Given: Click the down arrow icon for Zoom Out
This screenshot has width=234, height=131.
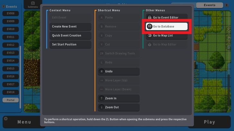Looking at the screenshot, I should click(x=102, y=107).
